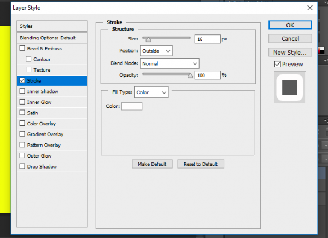Click the New Style... button
The image size is (328, 238).
click(x=290, y=53)
